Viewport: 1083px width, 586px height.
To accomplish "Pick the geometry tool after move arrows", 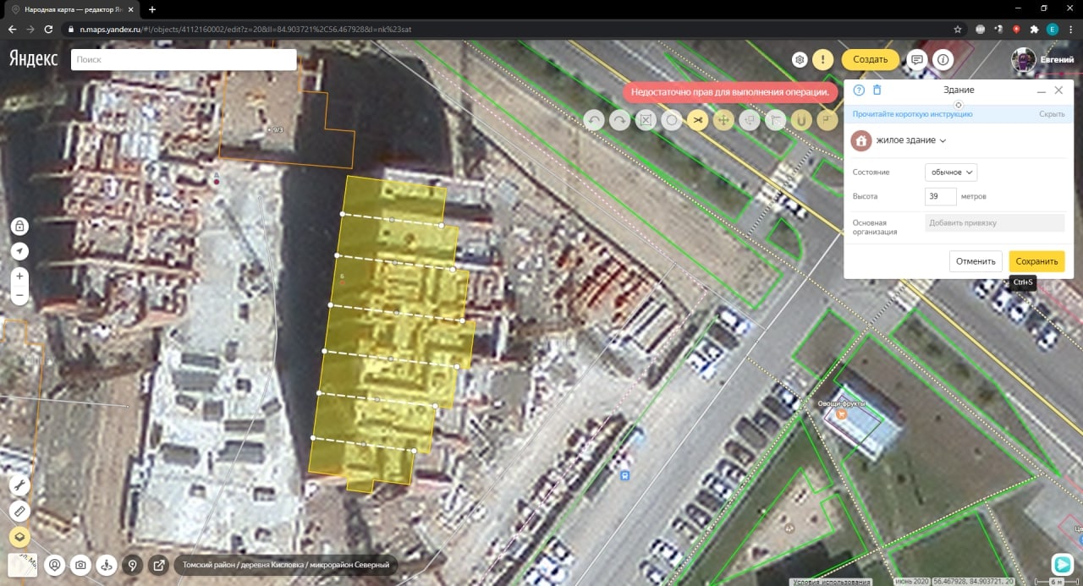I will pos(749,120).
